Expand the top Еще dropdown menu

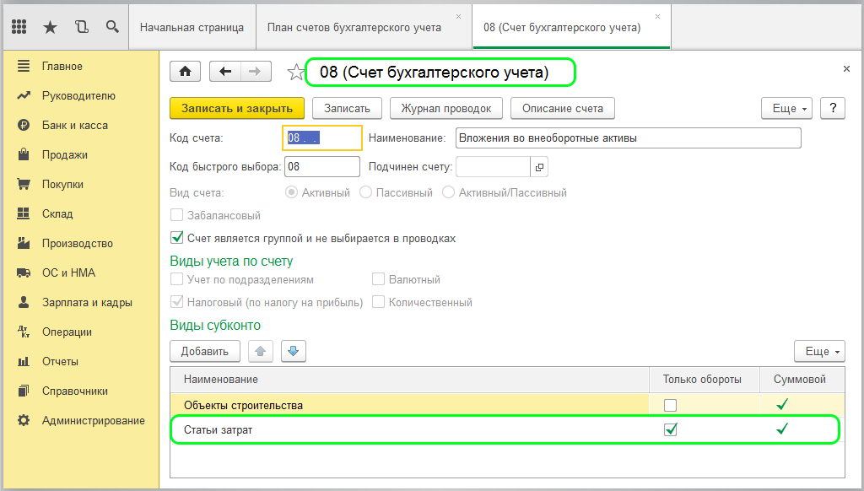(789, 109)
